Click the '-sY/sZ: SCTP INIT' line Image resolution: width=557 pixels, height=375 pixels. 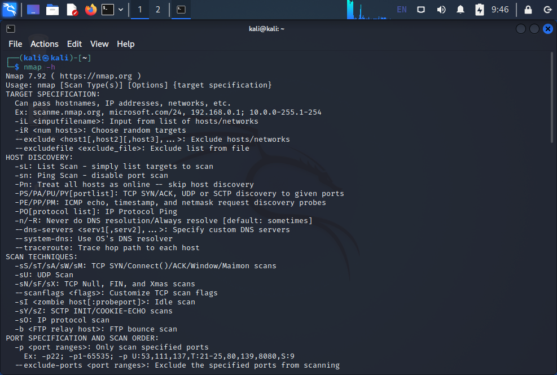[94, 311]
